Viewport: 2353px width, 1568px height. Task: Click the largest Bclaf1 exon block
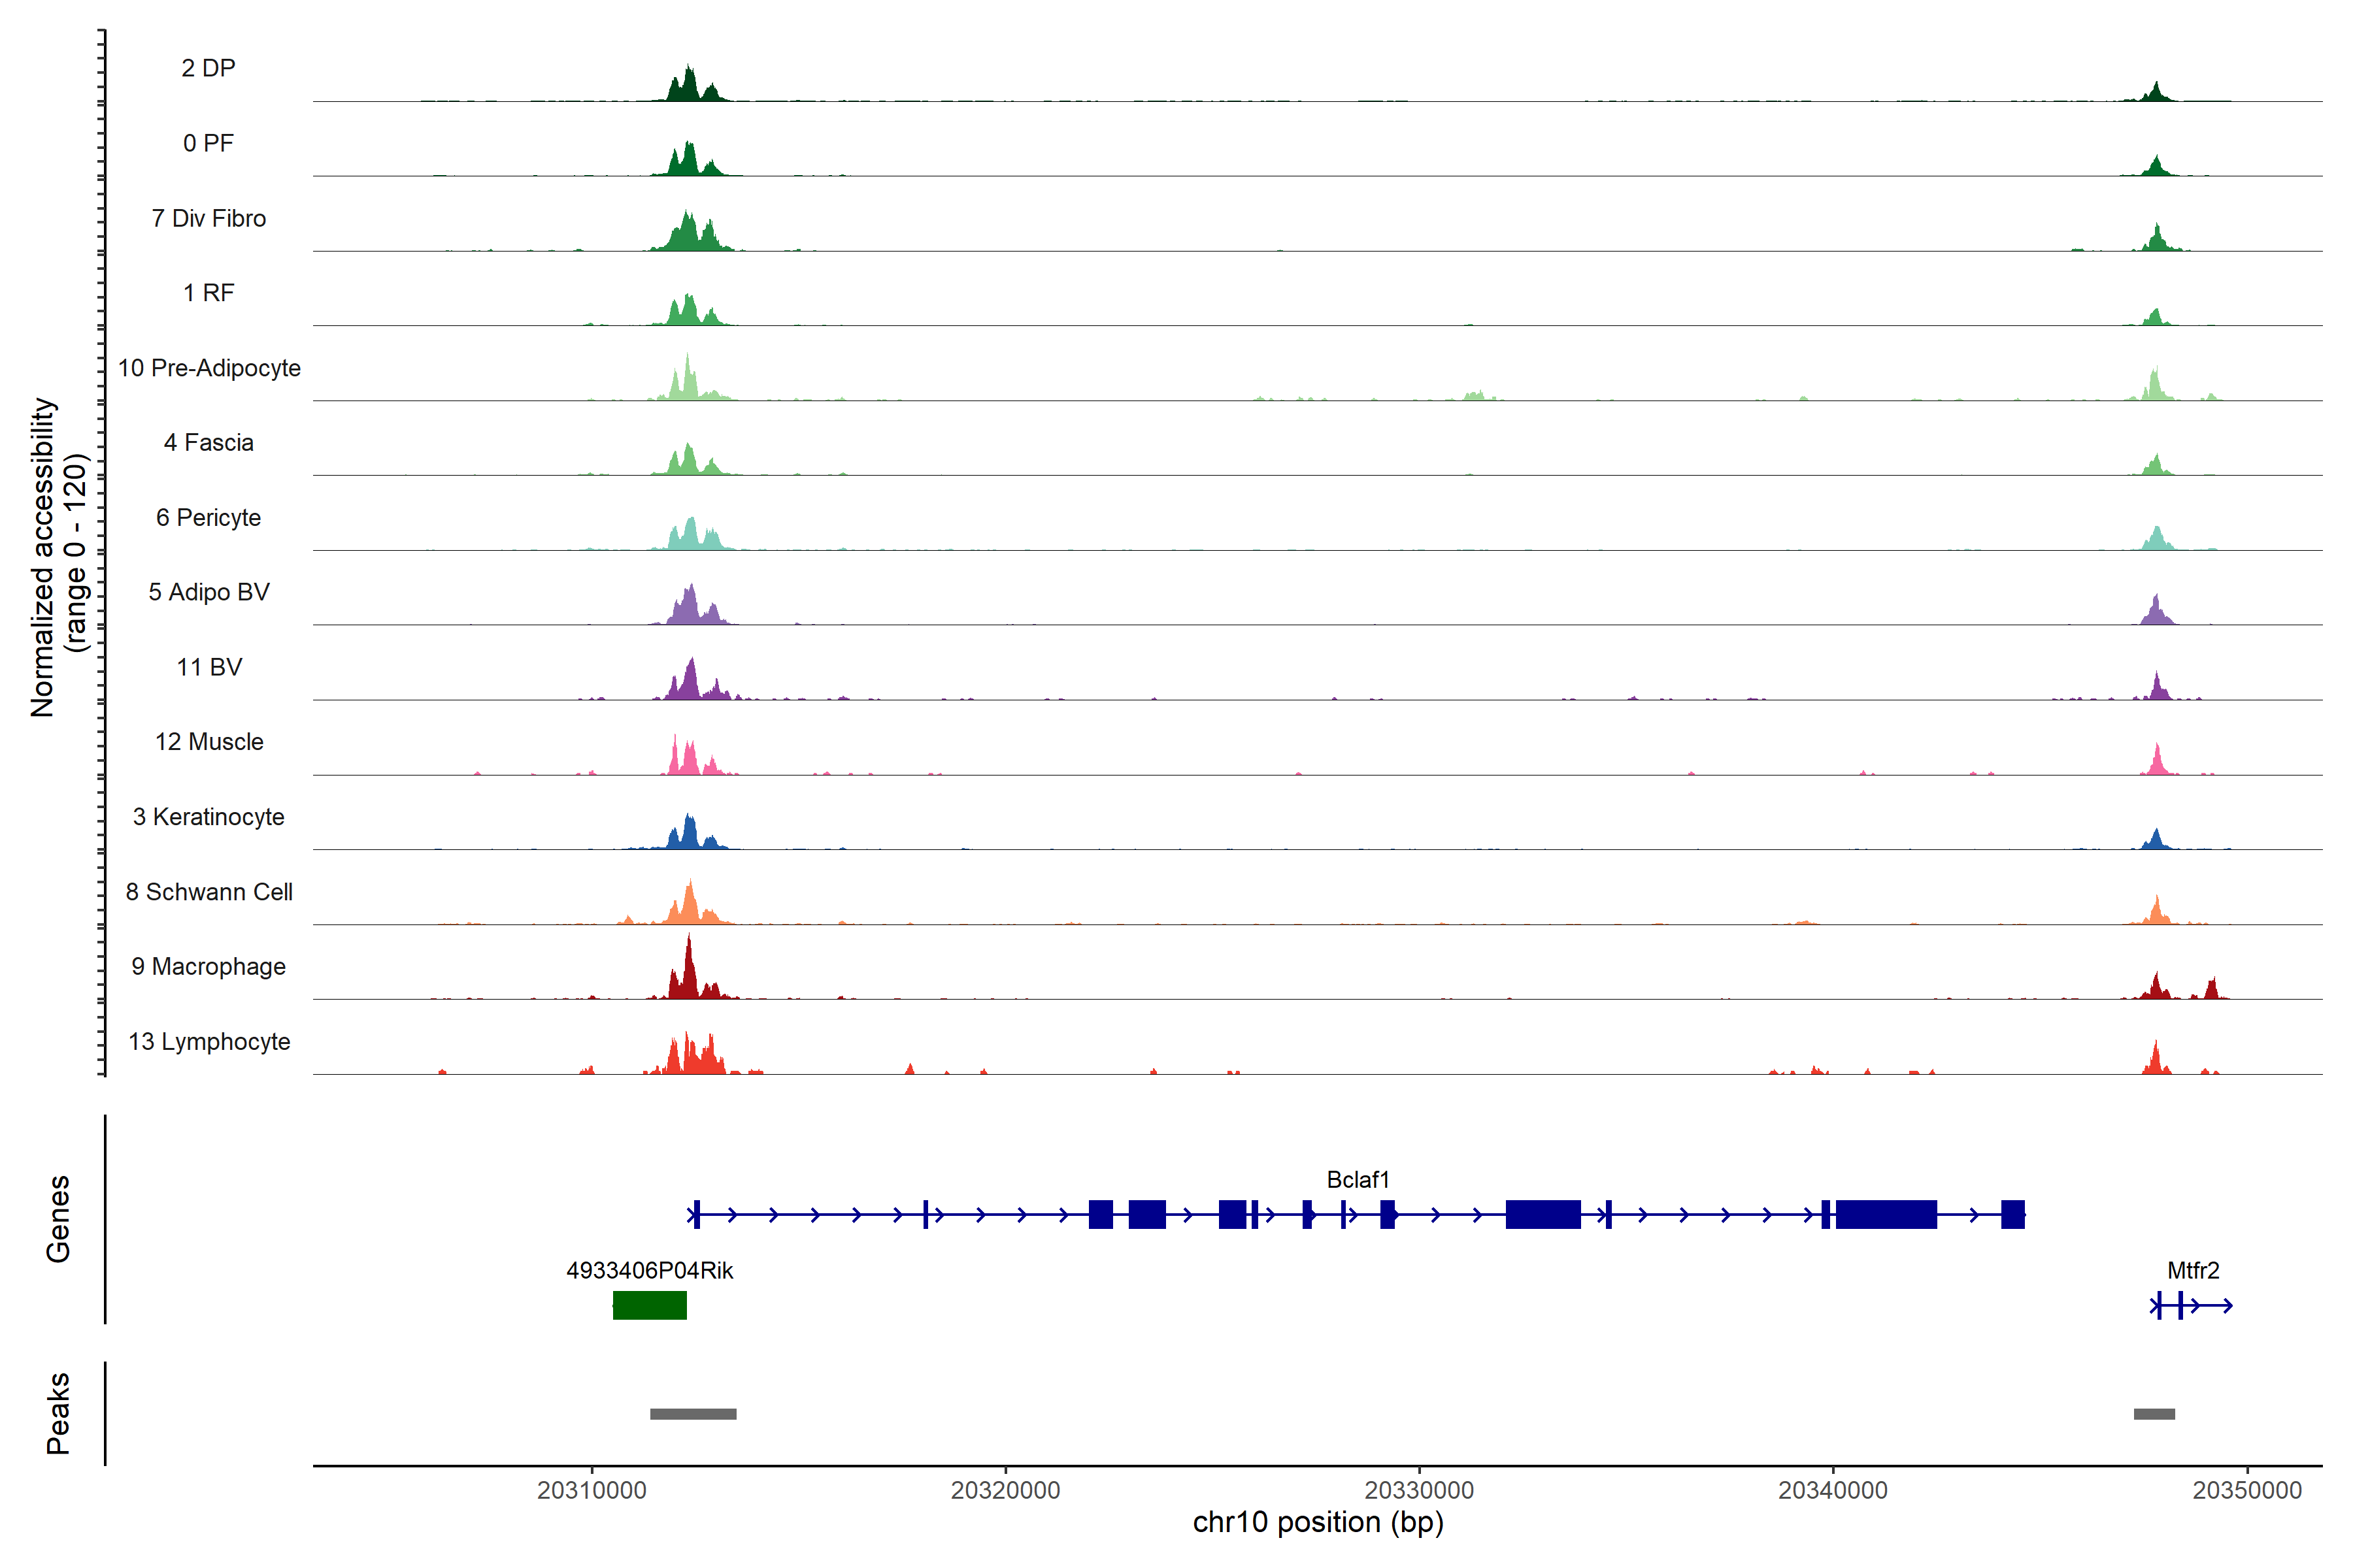click(1886, 1215)
